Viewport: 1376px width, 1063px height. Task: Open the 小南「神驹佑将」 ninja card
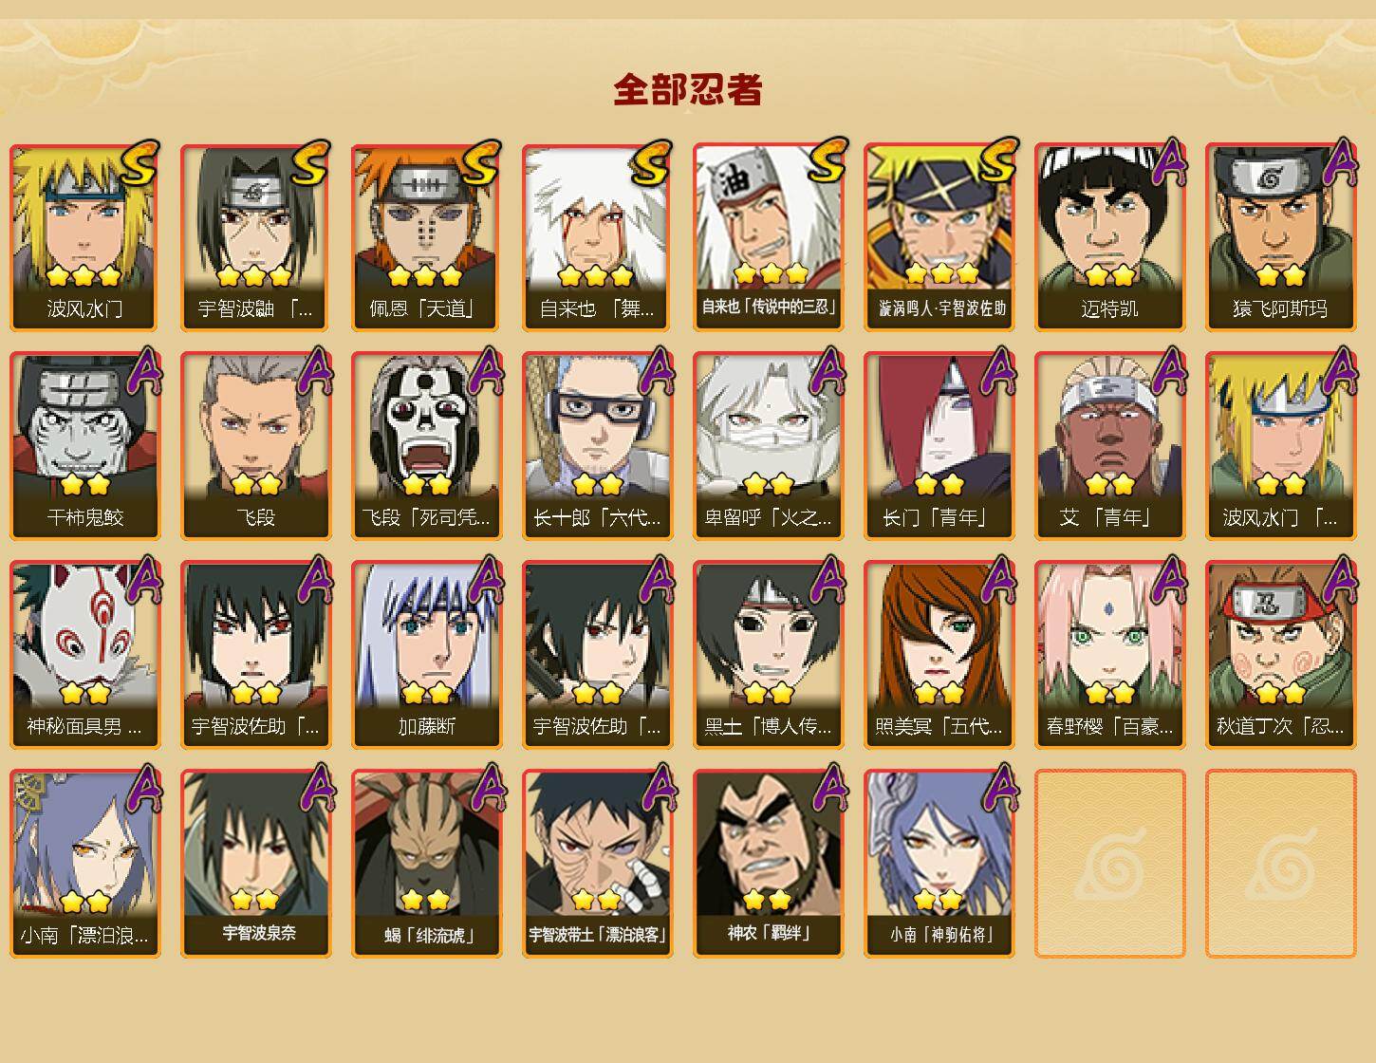point(939,864)
